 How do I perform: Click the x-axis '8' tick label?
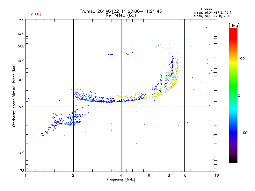point(169,175)
